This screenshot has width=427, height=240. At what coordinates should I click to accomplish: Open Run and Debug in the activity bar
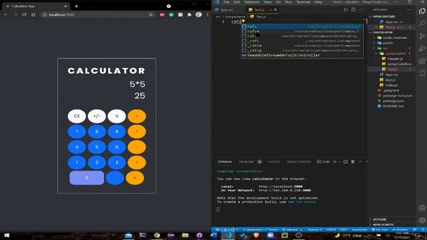click(422, 49)
